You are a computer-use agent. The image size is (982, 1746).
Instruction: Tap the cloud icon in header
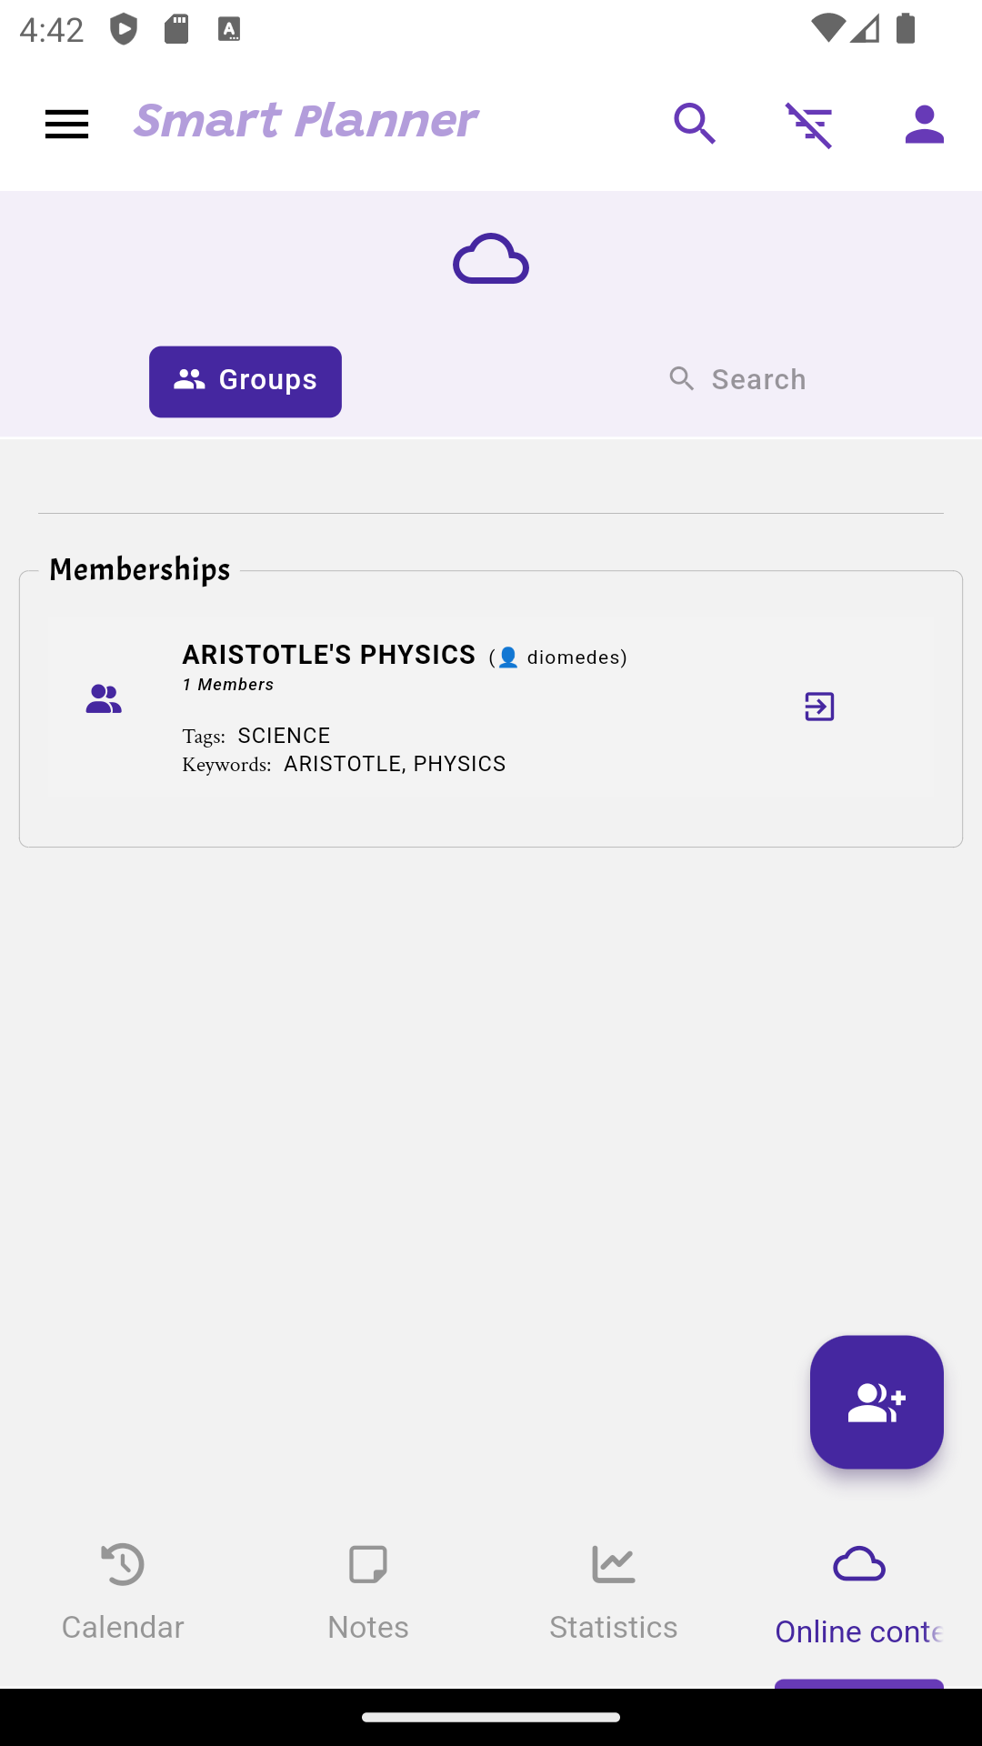click(x=491, y=259)
